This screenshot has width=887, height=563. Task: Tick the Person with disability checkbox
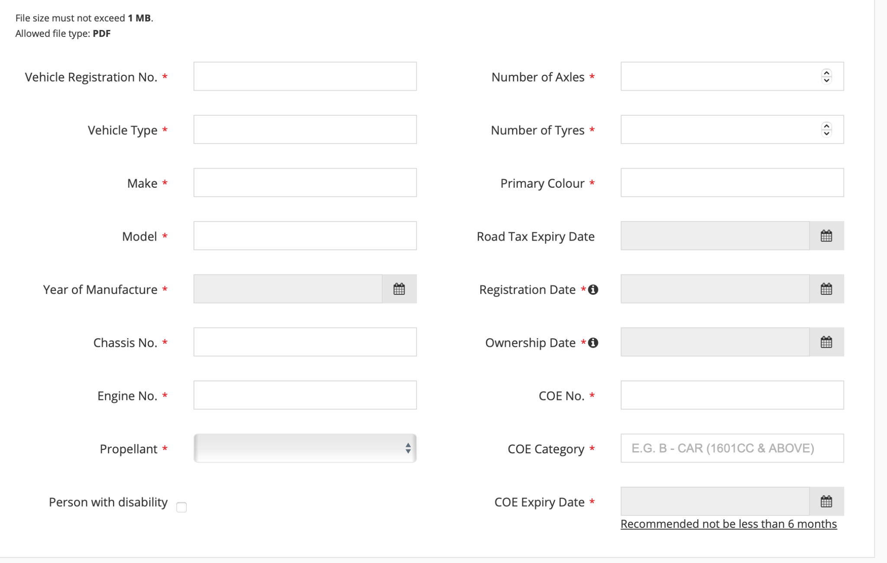[x=181, y=507]
